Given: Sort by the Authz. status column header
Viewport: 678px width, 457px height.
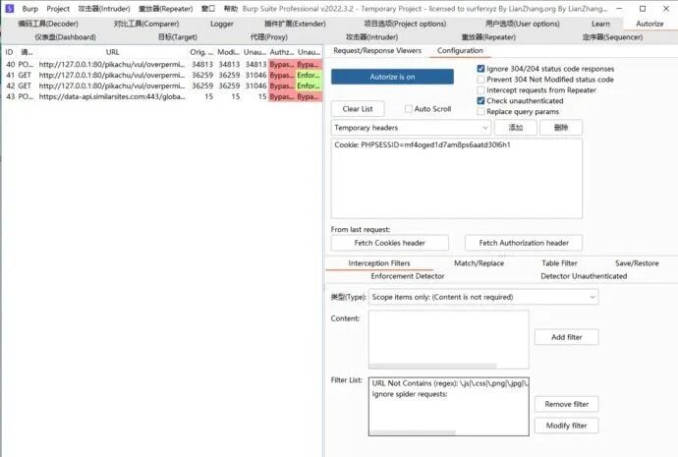Looking at the screenshot, I should (x=281, y=52).
